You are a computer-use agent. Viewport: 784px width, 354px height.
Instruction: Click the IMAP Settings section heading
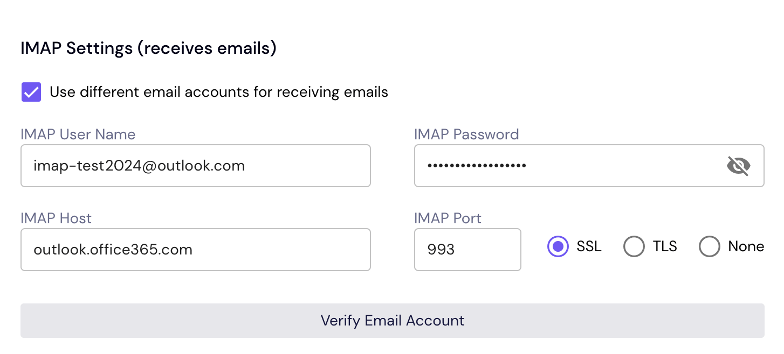pos(148,48)
